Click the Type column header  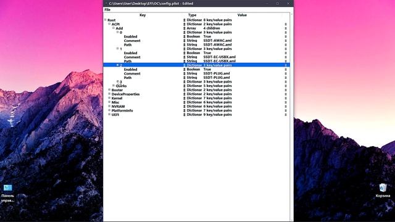[192, 15]
